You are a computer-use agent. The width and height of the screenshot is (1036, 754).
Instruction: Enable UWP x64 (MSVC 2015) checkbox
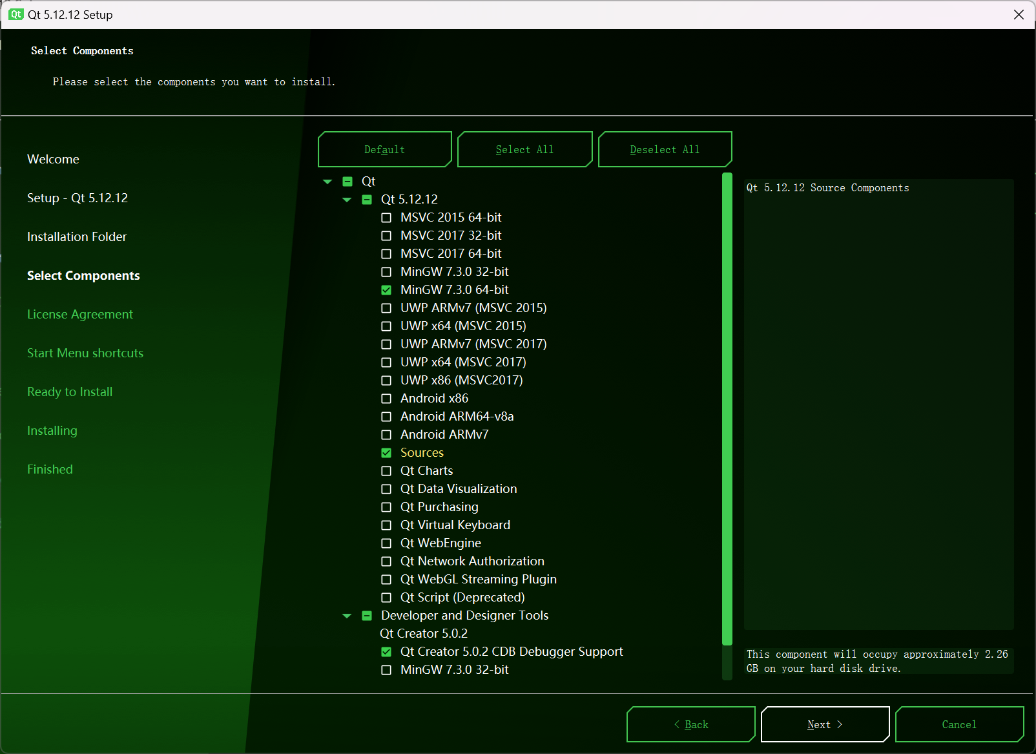click(x=386, y=326)
